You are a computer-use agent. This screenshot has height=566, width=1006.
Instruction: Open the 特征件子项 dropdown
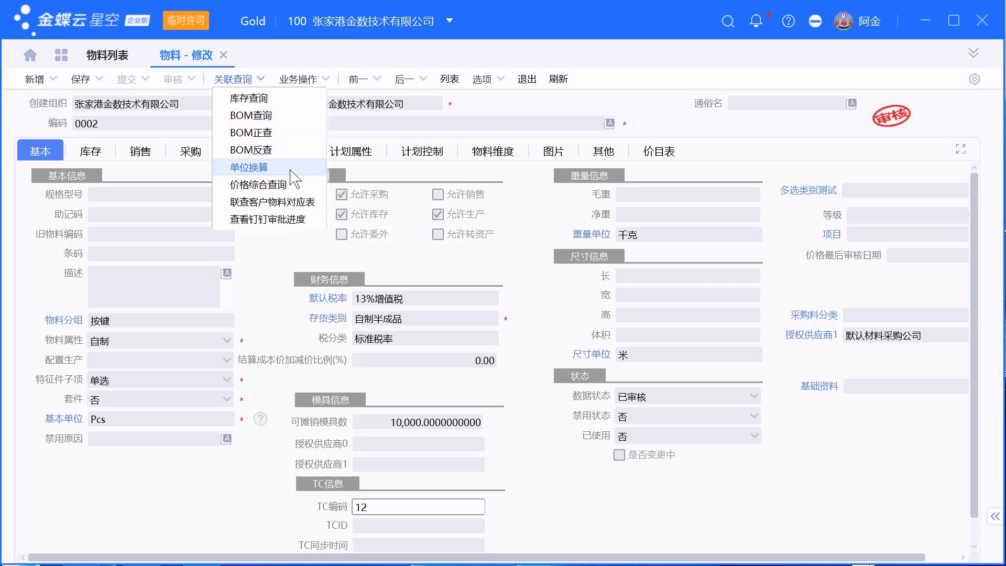(227, 380)
